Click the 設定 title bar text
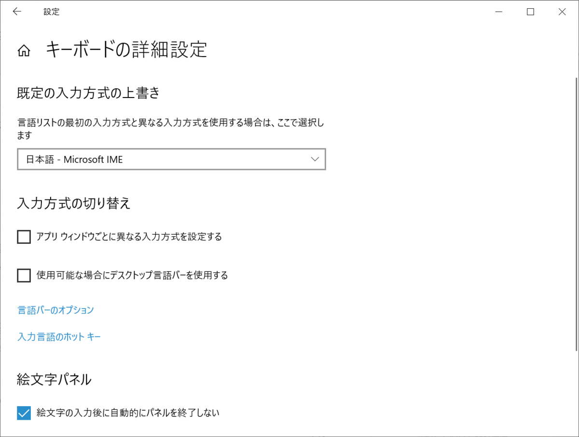This screenshot has width=579, height=437. point(52,12)
